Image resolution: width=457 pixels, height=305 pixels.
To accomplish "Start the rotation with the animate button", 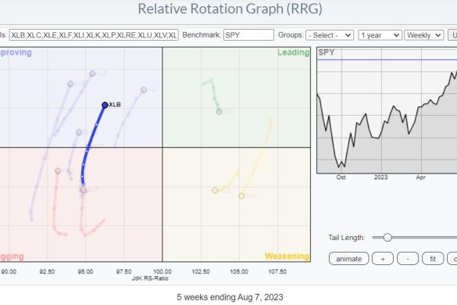I will point(349,259).
